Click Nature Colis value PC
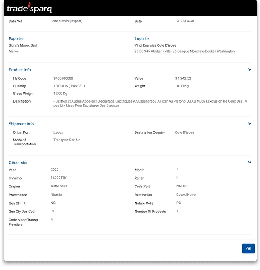The image size is (260, 270). click(179, 203)
